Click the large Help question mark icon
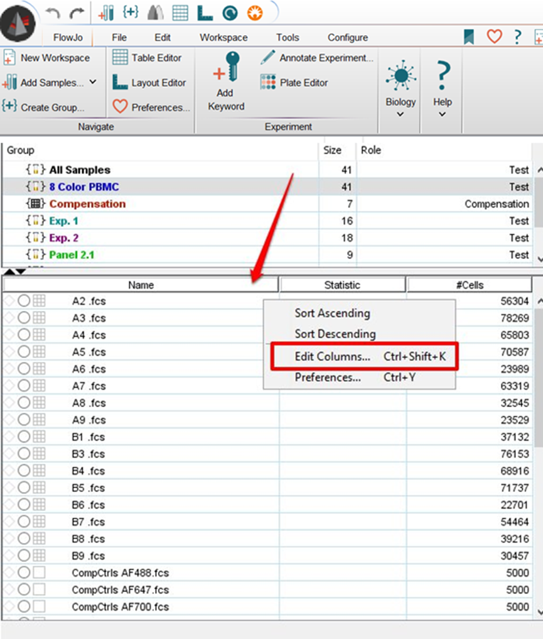Image resolution: width=543 pixels, height=639 pixels. [443, 75]
